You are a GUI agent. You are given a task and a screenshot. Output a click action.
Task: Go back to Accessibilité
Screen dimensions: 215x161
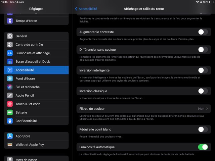86,9
